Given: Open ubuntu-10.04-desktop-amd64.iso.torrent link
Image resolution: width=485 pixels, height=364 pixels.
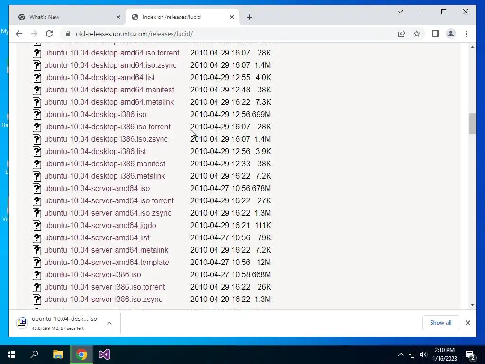Looking at the screenshot, I should click(x=112, y=53).
